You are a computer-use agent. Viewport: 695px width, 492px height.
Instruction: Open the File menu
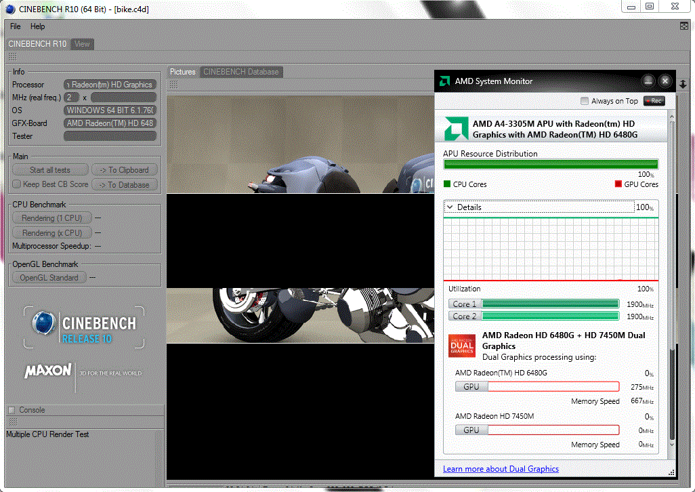(x=16, y=26)
